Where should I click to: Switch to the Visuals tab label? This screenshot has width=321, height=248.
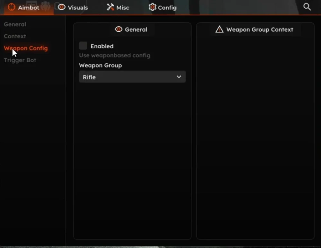pos(78,8)
